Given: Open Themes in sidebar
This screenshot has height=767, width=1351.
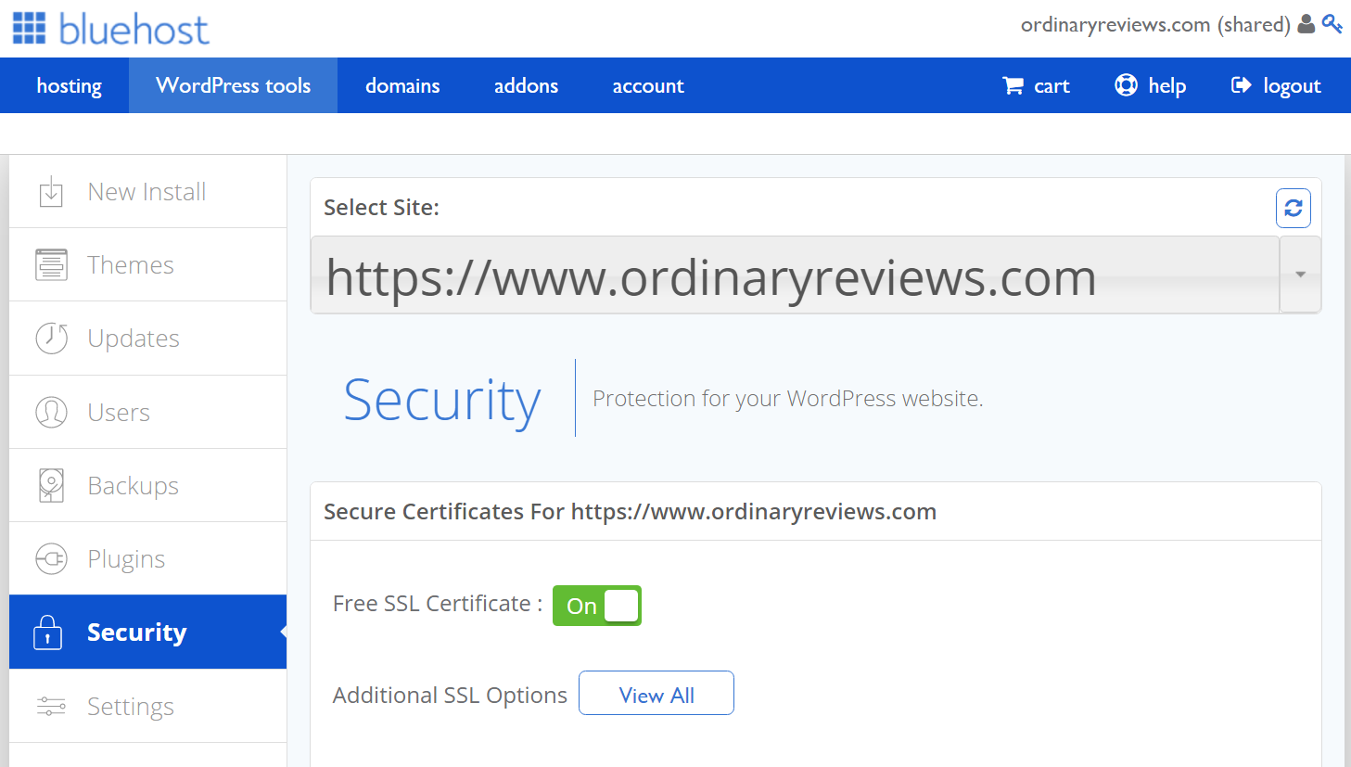Looking at the screenshot, I should [147, 264].
